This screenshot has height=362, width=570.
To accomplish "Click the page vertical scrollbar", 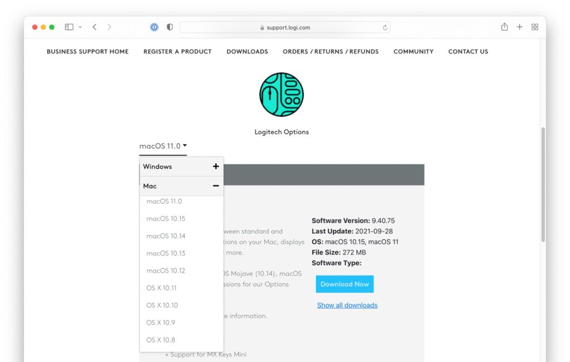I will [x=543, y=183].
